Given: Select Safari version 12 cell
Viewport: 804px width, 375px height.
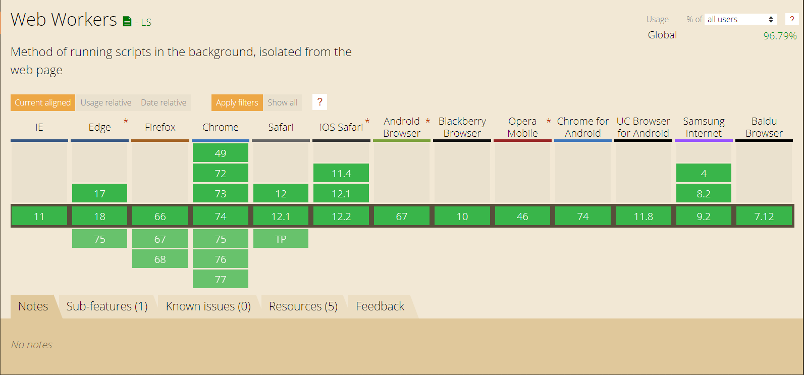Looking at the screenshot, I should click(x=281, y=193).
